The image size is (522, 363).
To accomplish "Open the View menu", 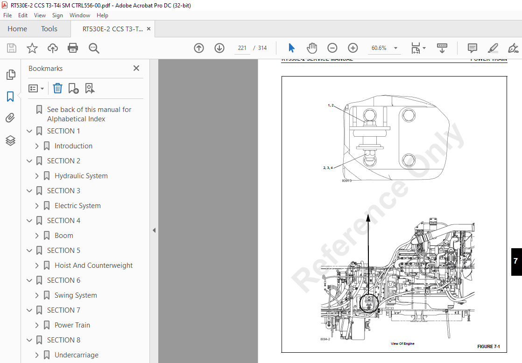I will [x=40, y=15].
